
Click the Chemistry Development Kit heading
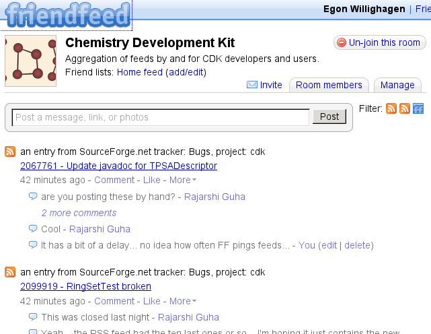[x=150, y=42]
